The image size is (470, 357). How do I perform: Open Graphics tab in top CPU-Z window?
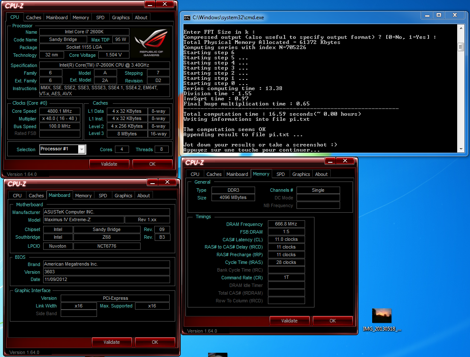[x=121, y=18]
